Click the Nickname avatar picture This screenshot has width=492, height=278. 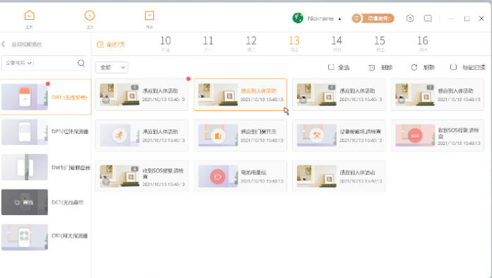298,18
